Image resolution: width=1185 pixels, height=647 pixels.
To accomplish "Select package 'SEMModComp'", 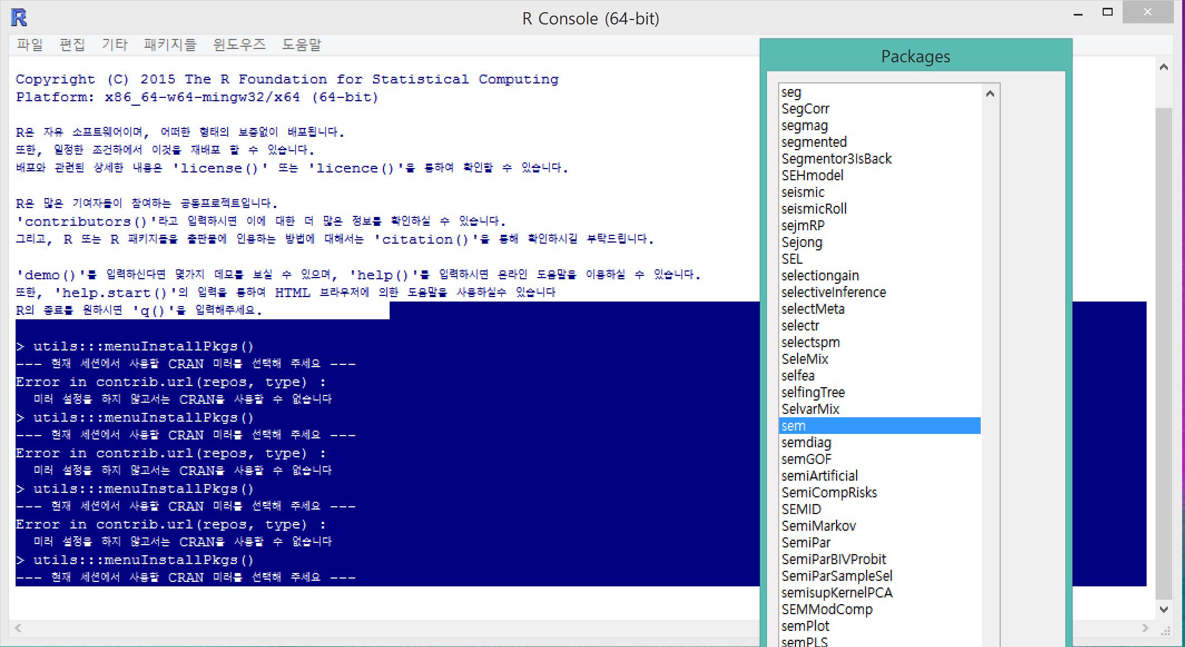I will point(879,610).
